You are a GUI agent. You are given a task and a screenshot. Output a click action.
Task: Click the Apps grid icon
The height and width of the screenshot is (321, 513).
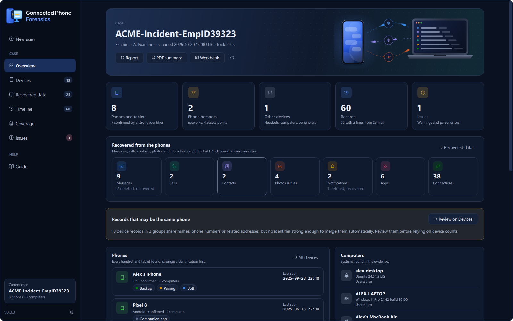[x=385, y=166]
